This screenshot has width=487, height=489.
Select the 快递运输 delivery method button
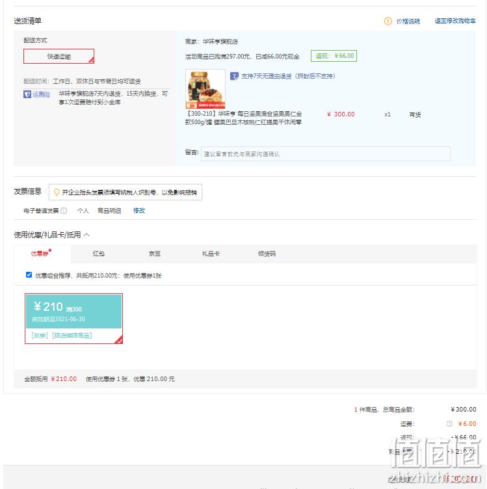[x=59, y=56]
